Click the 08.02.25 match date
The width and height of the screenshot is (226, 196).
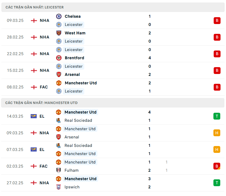click(x=15, y=87)
